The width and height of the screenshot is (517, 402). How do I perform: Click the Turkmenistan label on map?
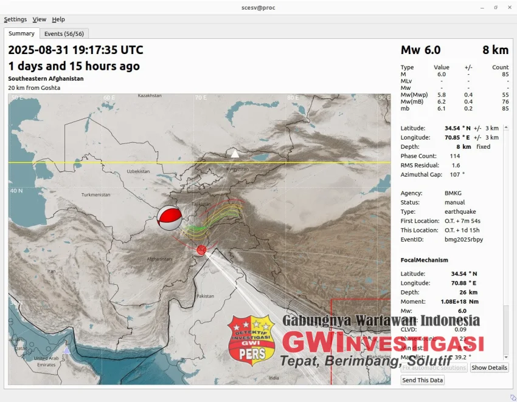click(95, 194)
